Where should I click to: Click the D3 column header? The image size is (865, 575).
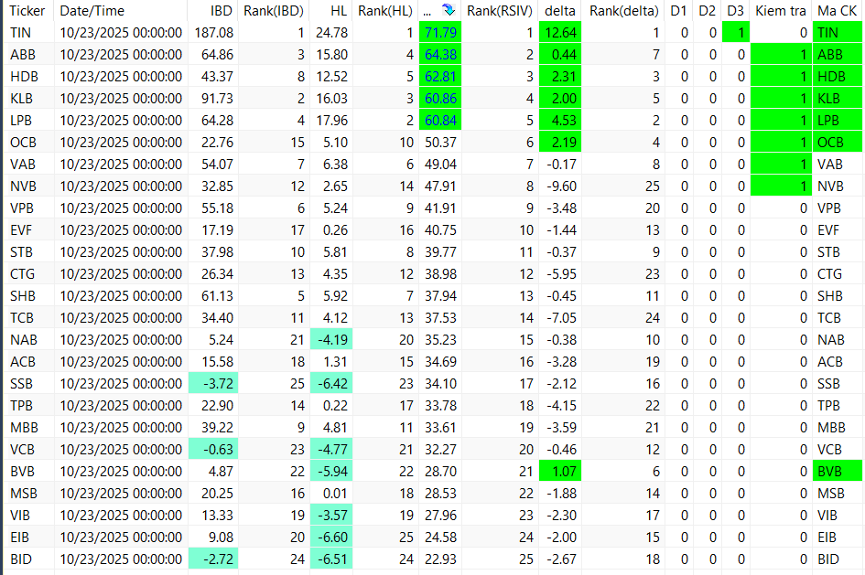point(735,10)
